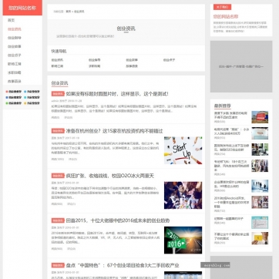
Task: Open 创业点子 link under 快速导航
Action: (169, 60)
